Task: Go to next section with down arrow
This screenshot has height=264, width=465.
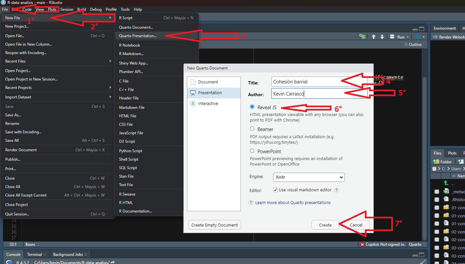Action: point(382,37)
